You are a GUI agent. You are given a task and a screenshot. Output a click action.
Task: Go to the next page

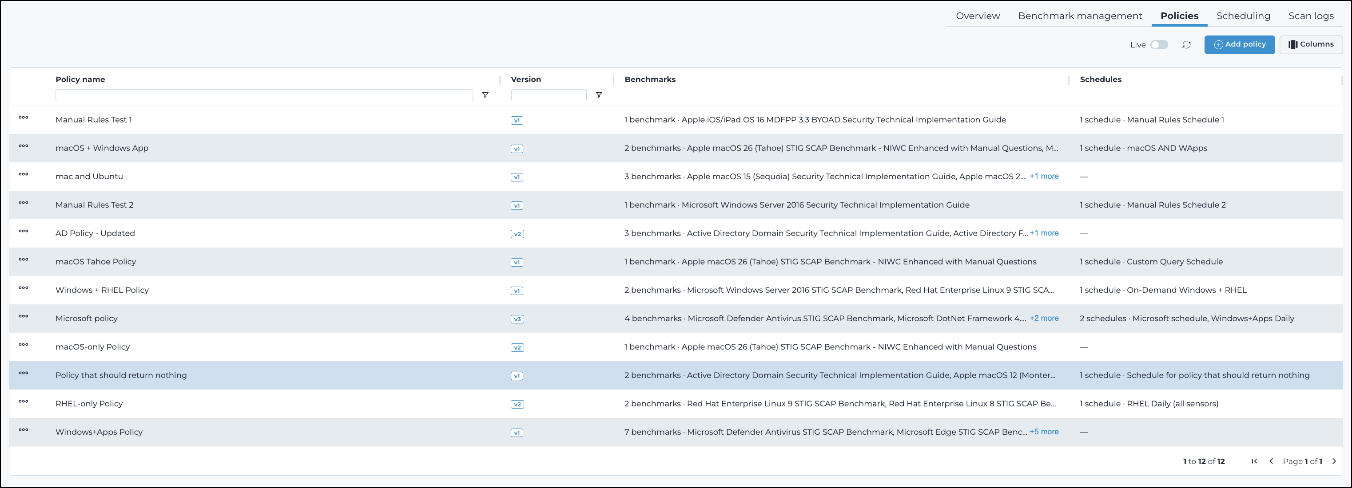(1334, 461)
